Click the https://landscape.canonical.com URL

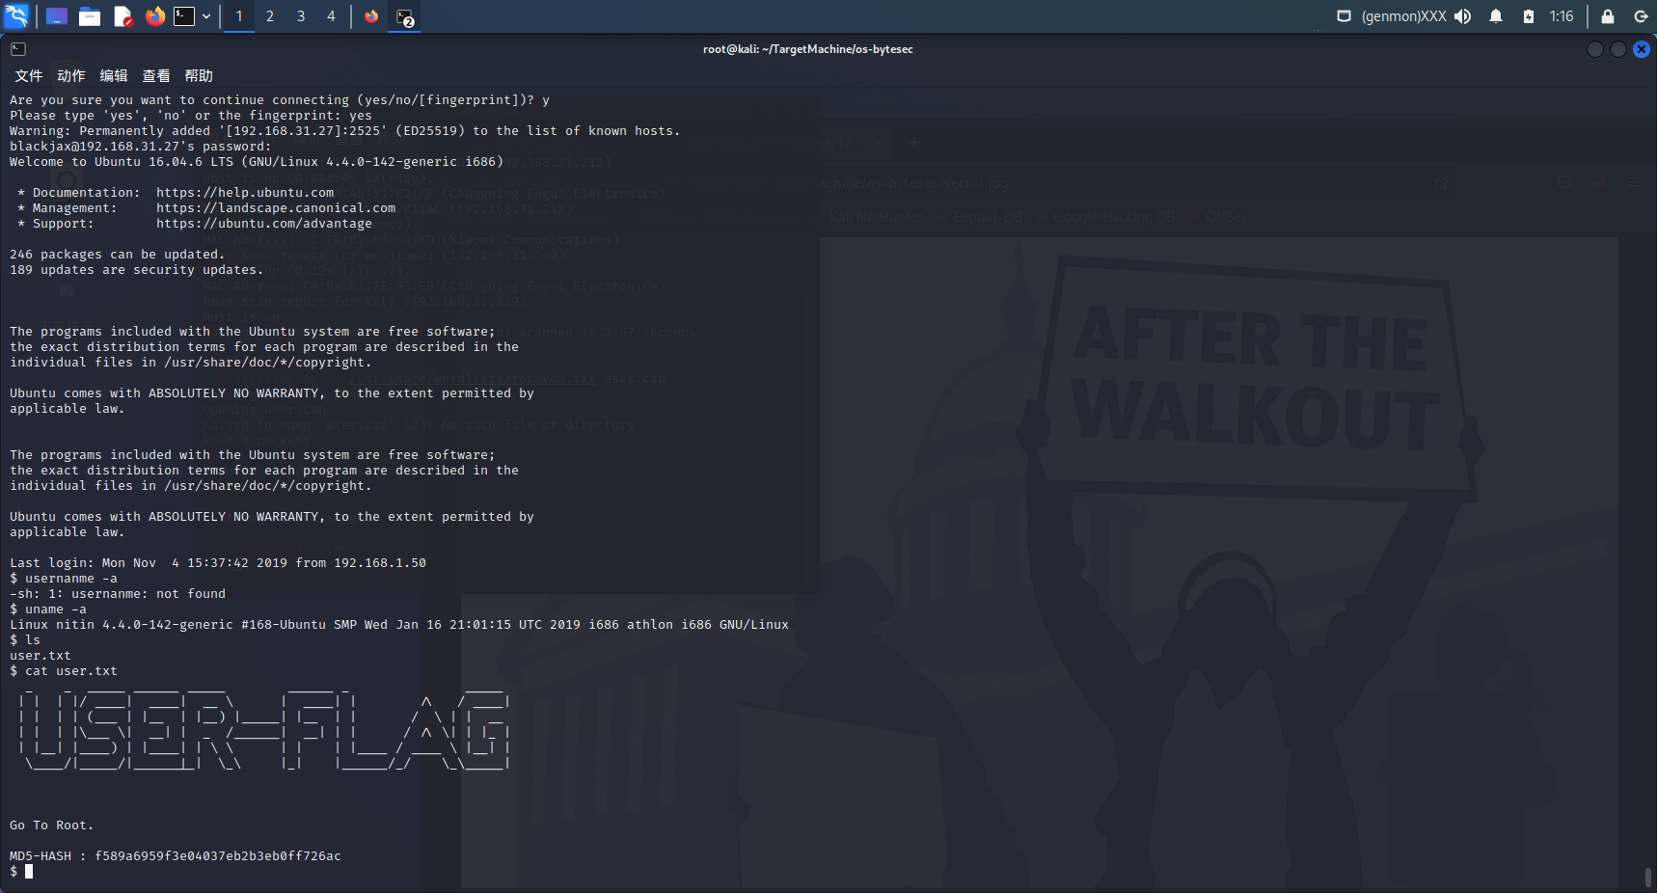tap(276, 208)
